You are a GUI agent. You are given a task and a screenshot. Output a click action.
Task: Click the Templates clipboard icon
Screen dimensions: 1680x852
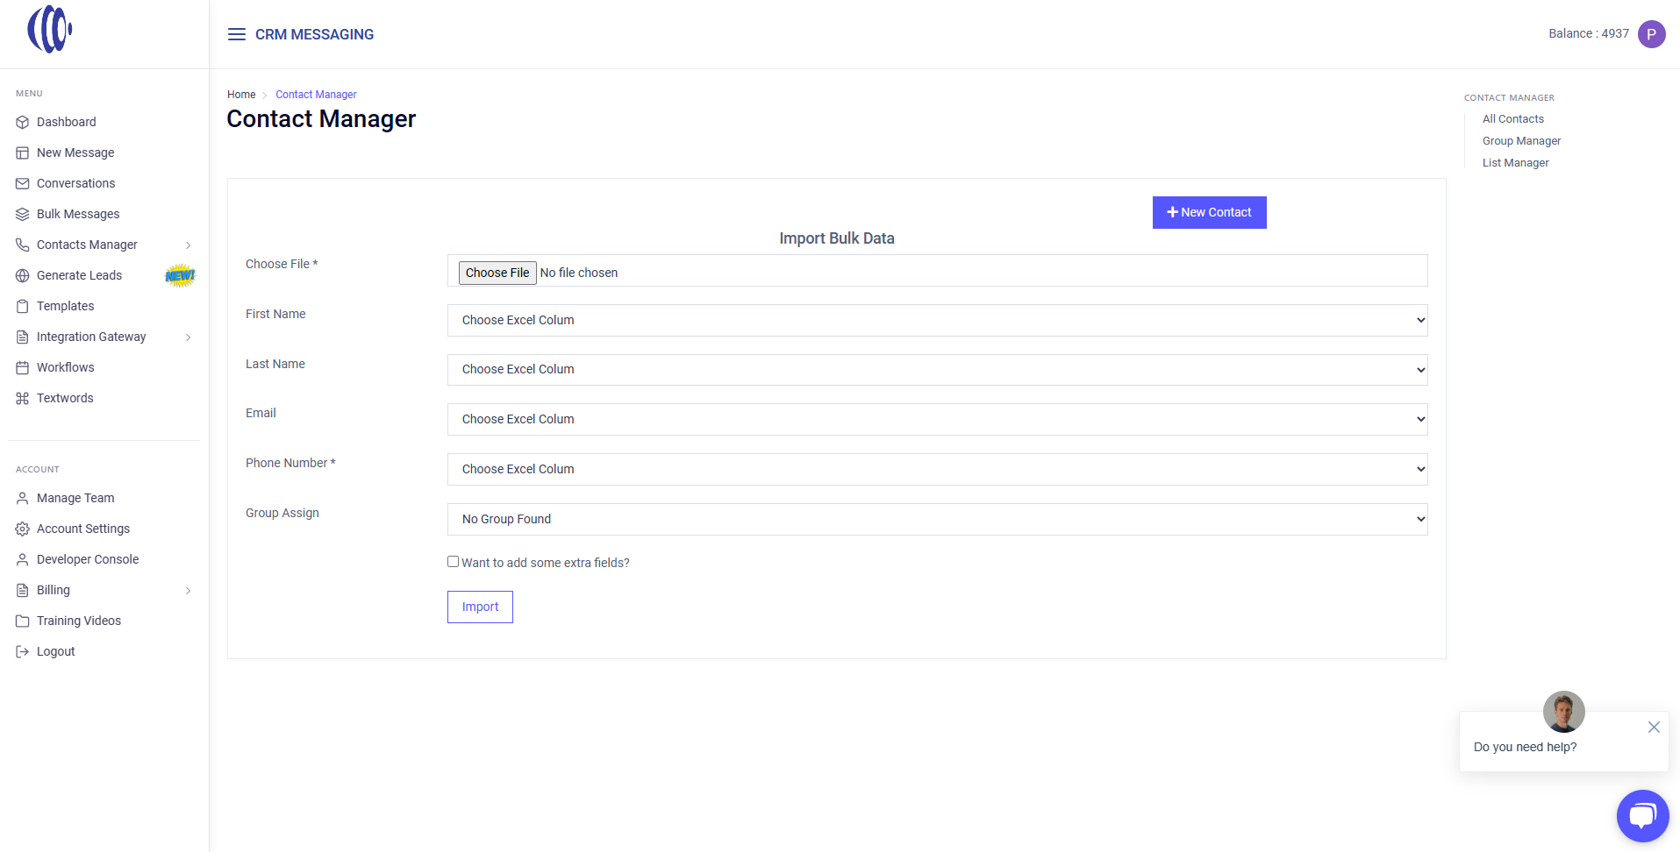23,307
